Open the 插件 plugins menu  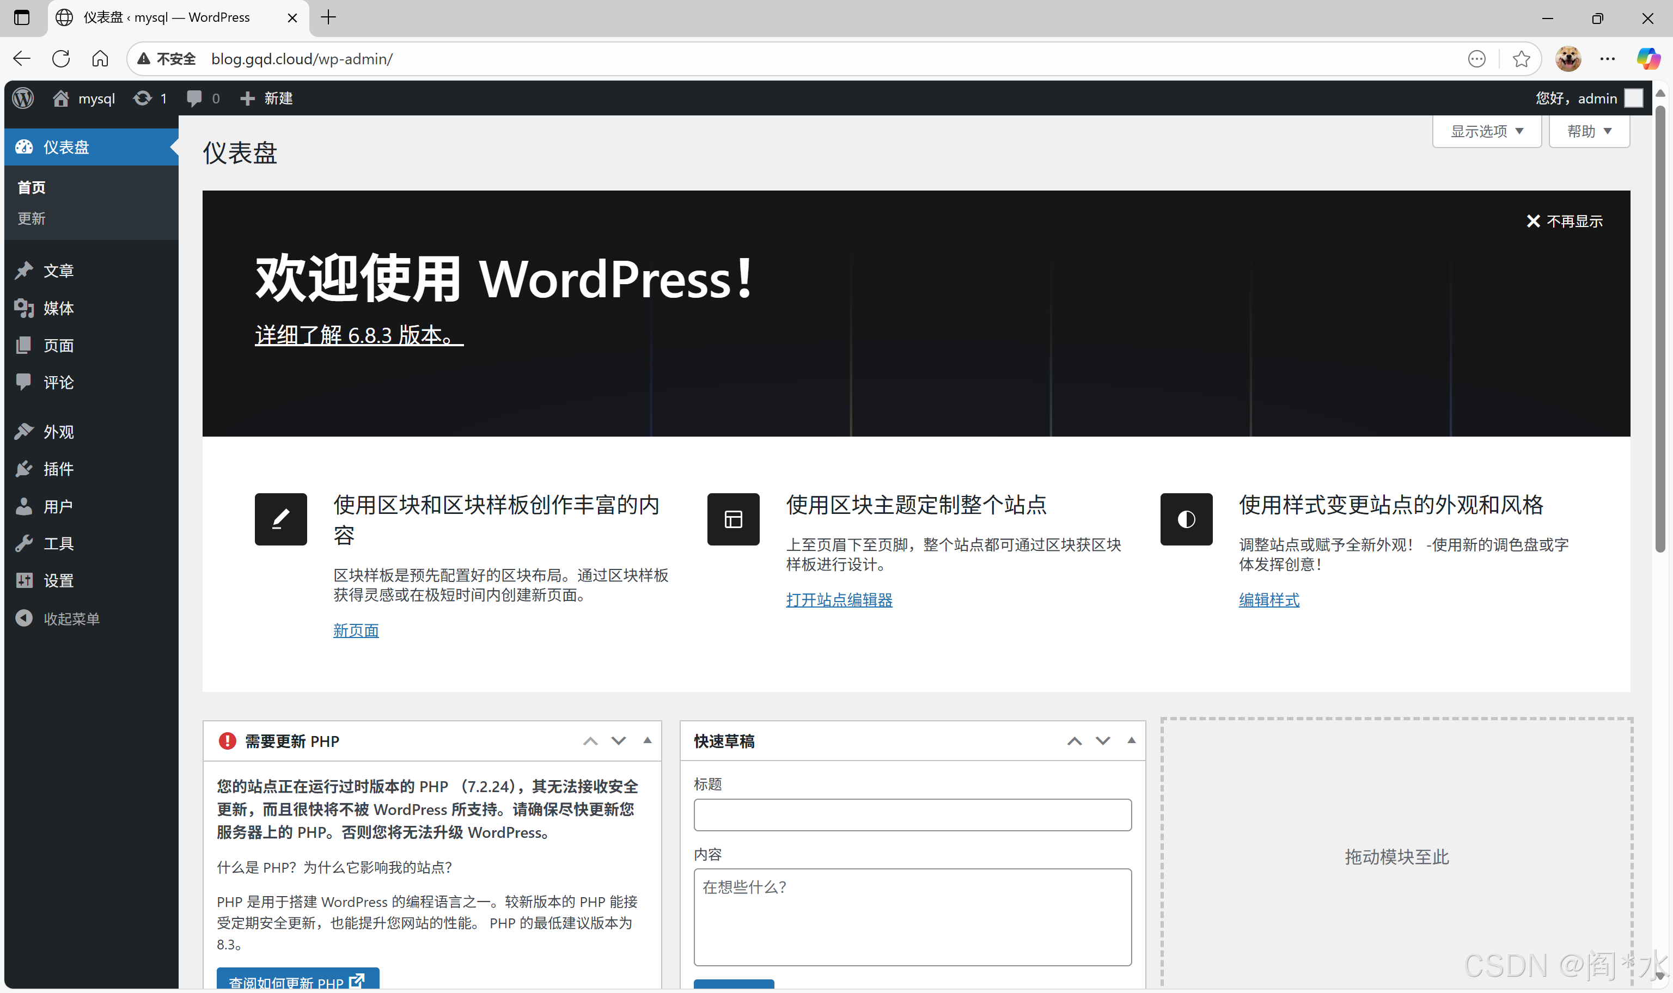click(x=58, y=469)
